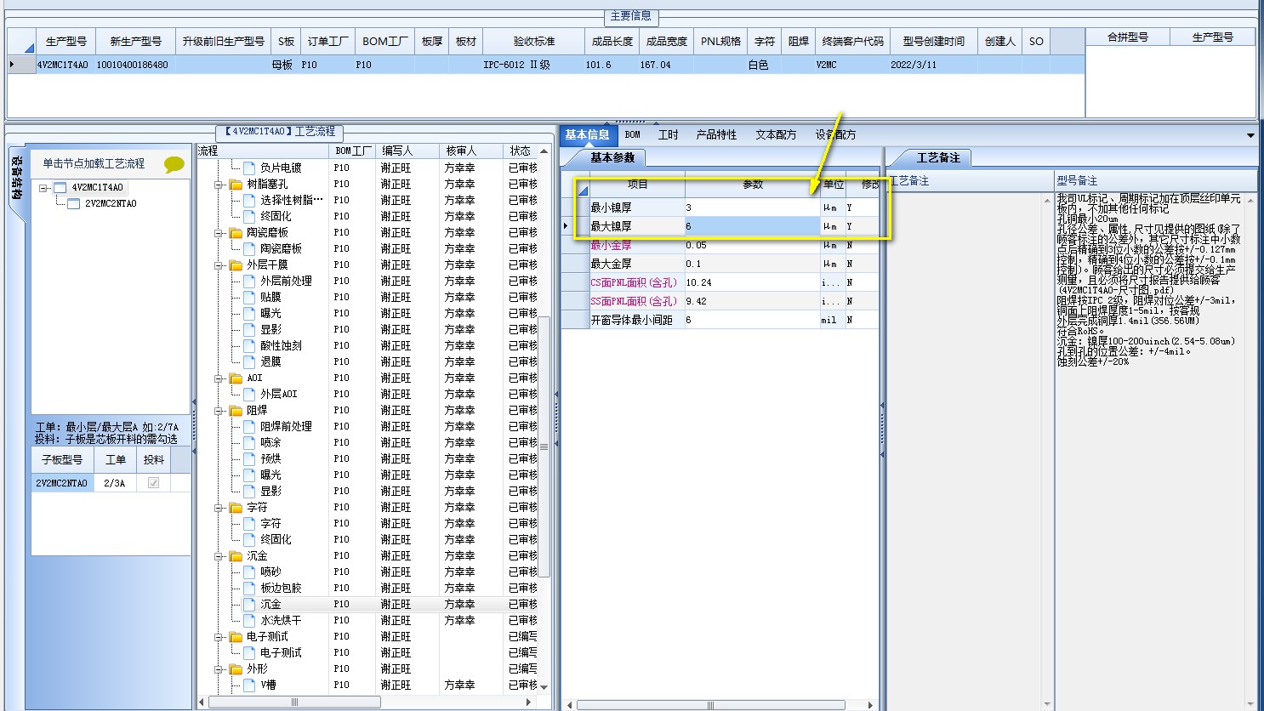Click the V槽 document icon
1264x711 pixels.
249,685
